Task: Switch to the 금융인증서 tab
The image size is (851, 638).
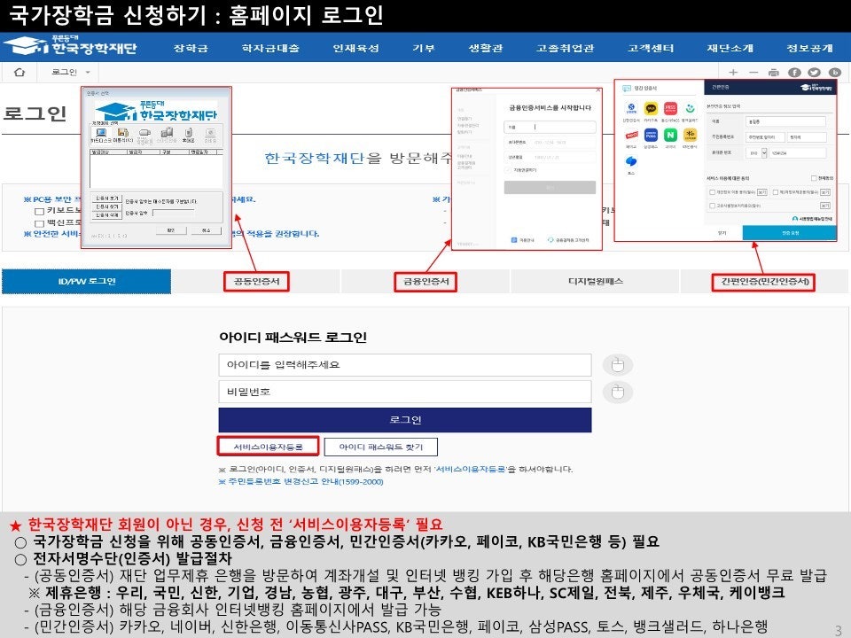Action: click(x=426, y=282)
